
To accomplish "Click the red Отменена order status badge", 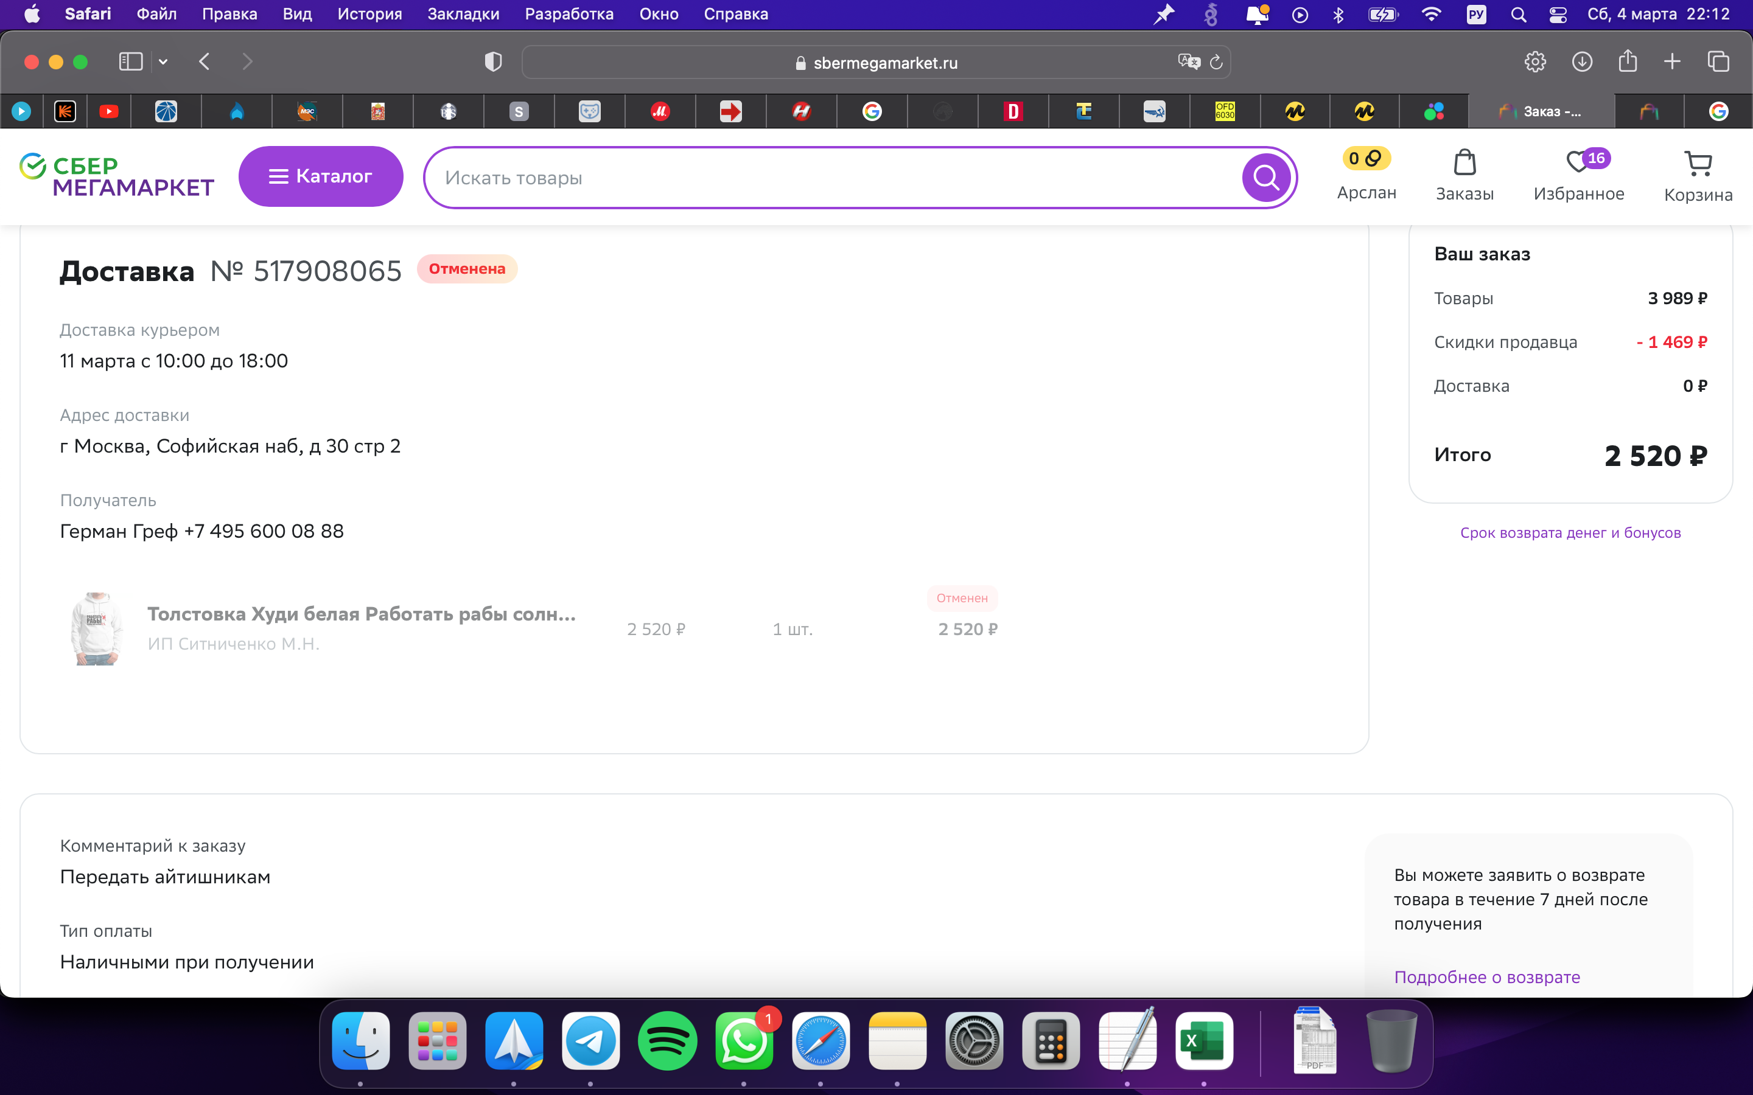I will (x=467, y=269).
